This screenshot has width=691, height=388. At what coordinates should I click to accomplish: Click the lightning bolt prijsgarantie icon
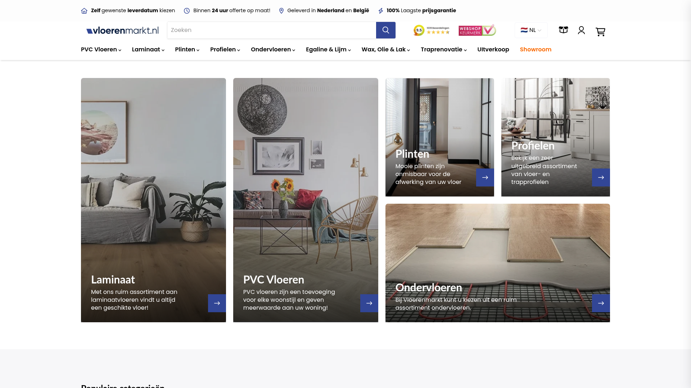(381, 11)
